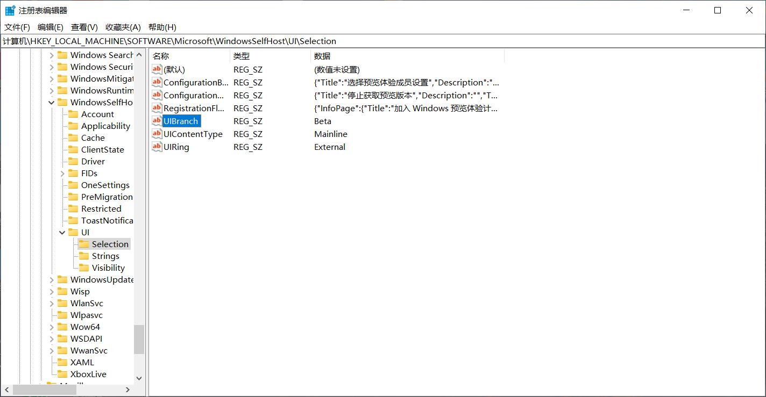766x397 pixels.
Task: Open the 查看 menu
Action: point(85,27)
